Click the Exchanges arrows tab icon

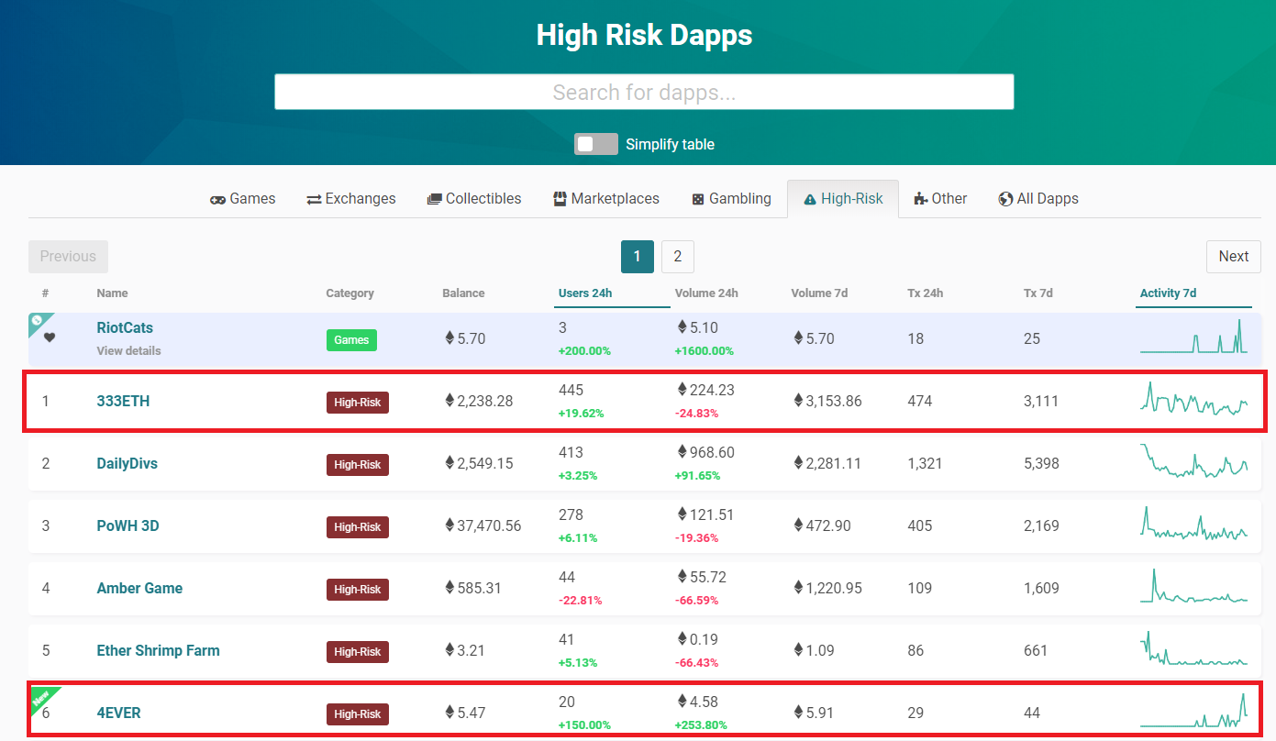click(314, 199)
